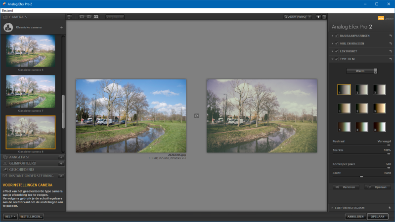Expand the Loep en histogram panel
Screen dimensions: 395x222
[332, 208]
